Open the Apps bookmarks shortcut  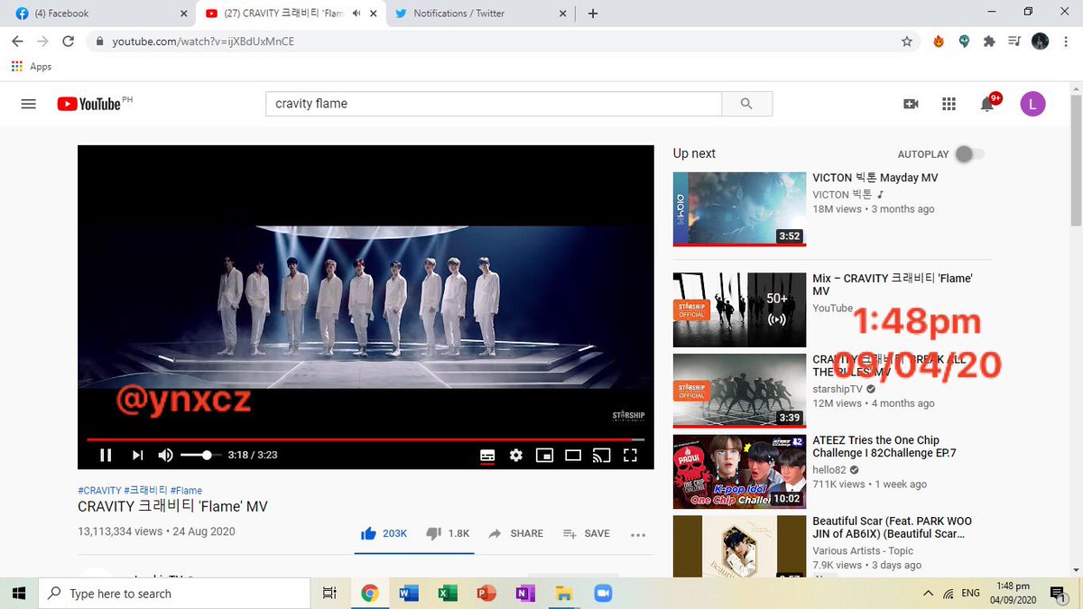(32, 67)
